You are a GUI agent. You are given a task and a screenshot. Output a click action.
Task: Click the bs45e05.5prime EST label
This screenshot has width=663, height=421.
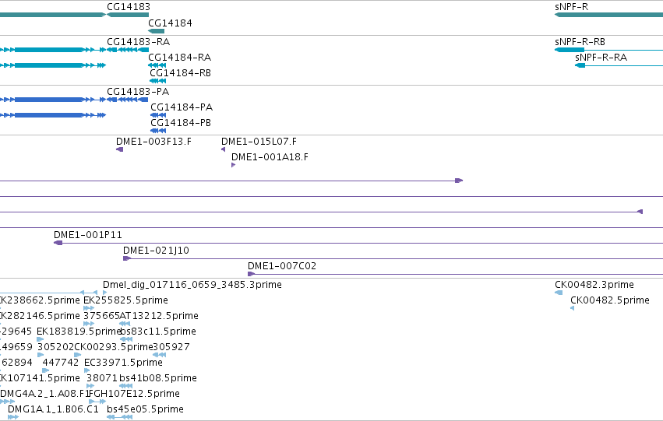pyautogui.click(x=145, y=409)
